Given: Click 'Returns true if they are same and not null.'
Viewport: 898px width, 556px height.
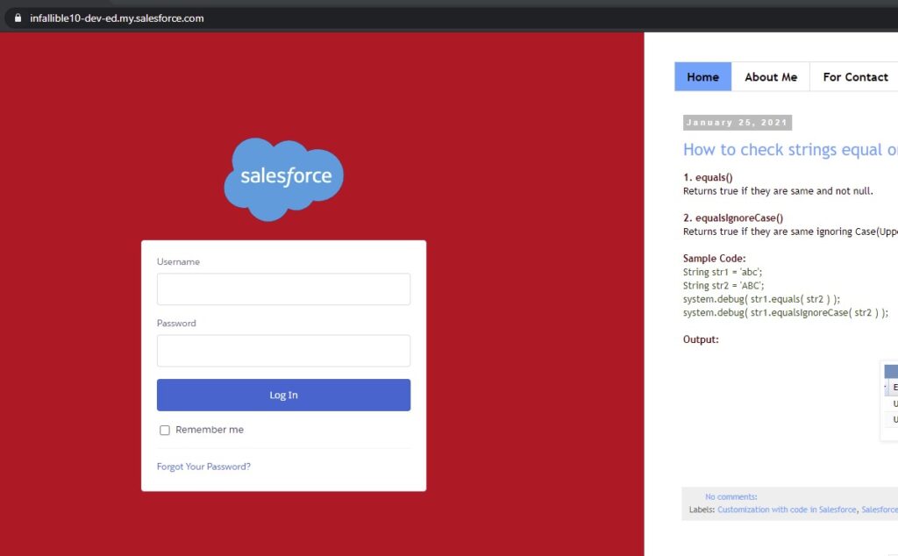Looking at the screenshot, I should 778,191.
